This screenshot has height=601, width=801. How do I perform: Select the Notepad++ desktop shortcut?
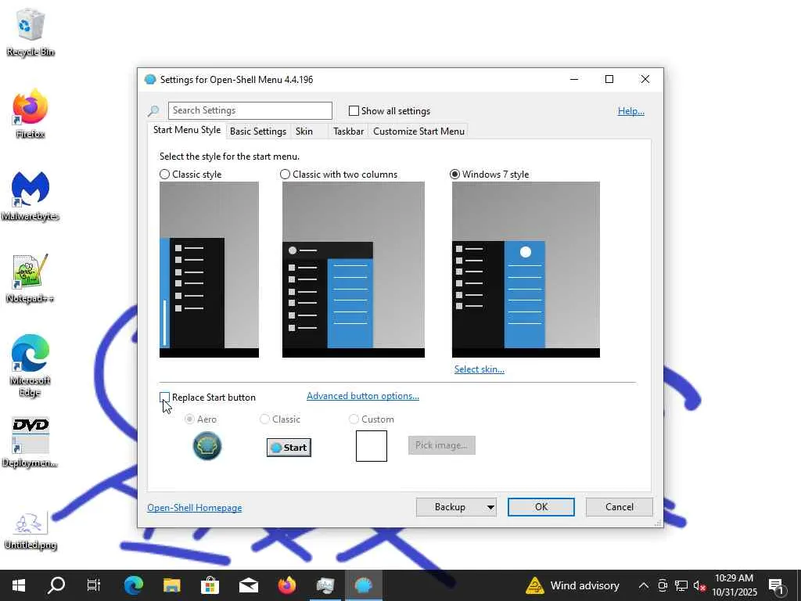[x=31, y=278]
